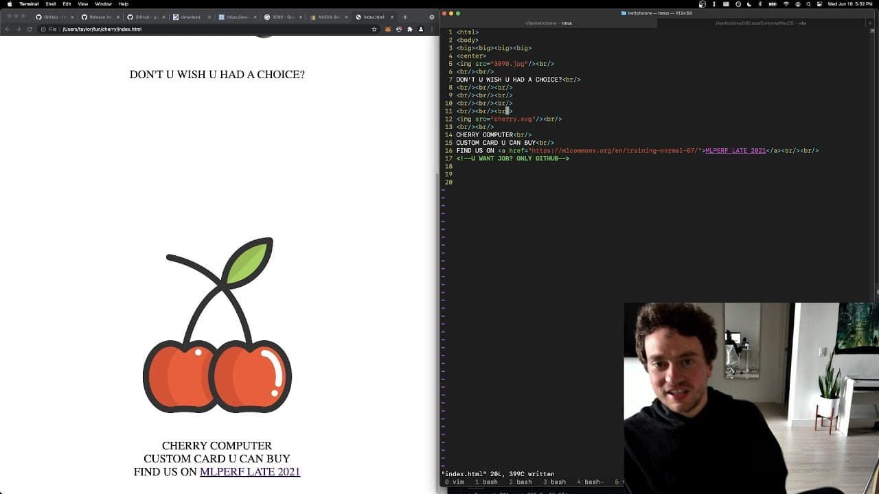Follow the MLPERF LATE 2021 link on page
Viewport: 879px width, 494px height.
250,472
